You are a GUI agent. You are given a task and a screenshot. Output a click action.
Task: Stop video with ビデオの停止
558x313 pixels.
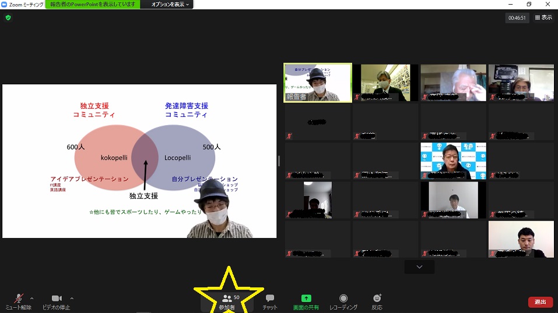point(56,303)
